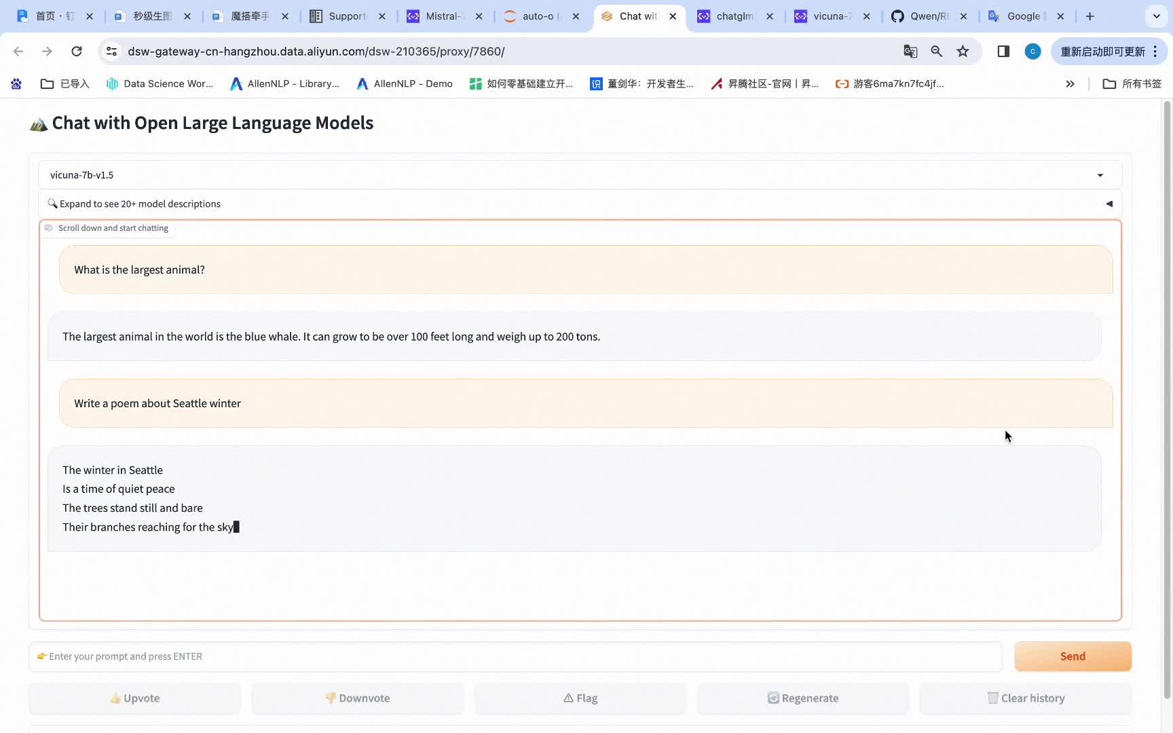This screenshot has width=1173, height=733.
Task: Open a new browser tab with the plus icon
Action: 1090,16
